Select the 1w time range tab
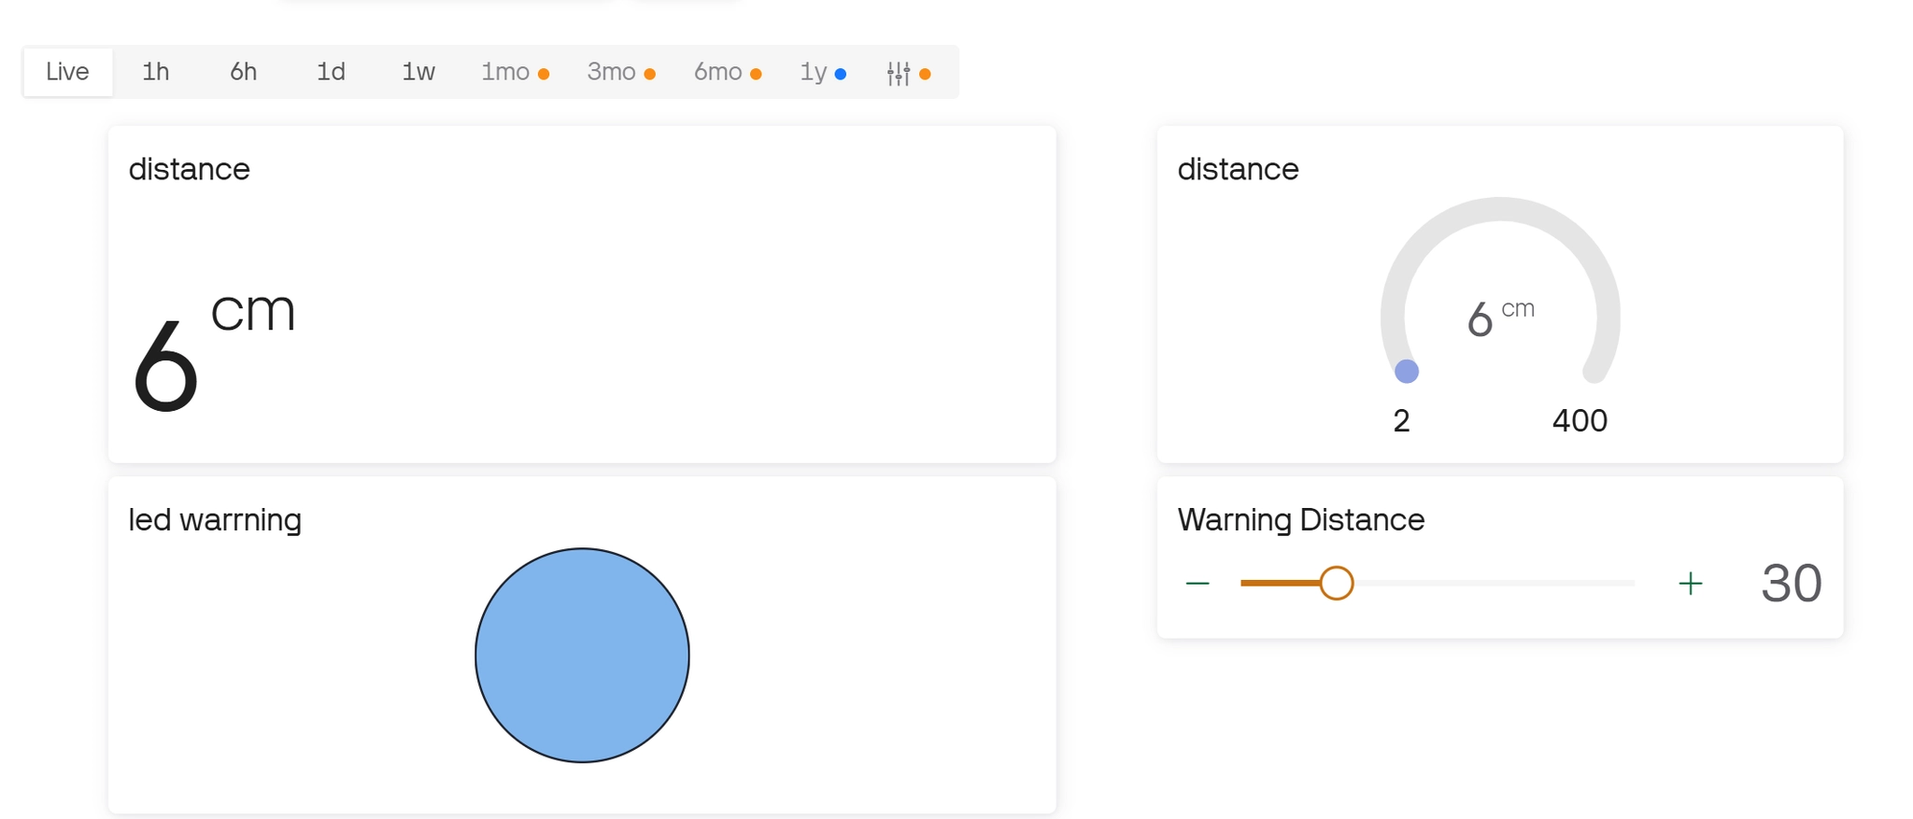1913x819 pixels. (418, 72)
